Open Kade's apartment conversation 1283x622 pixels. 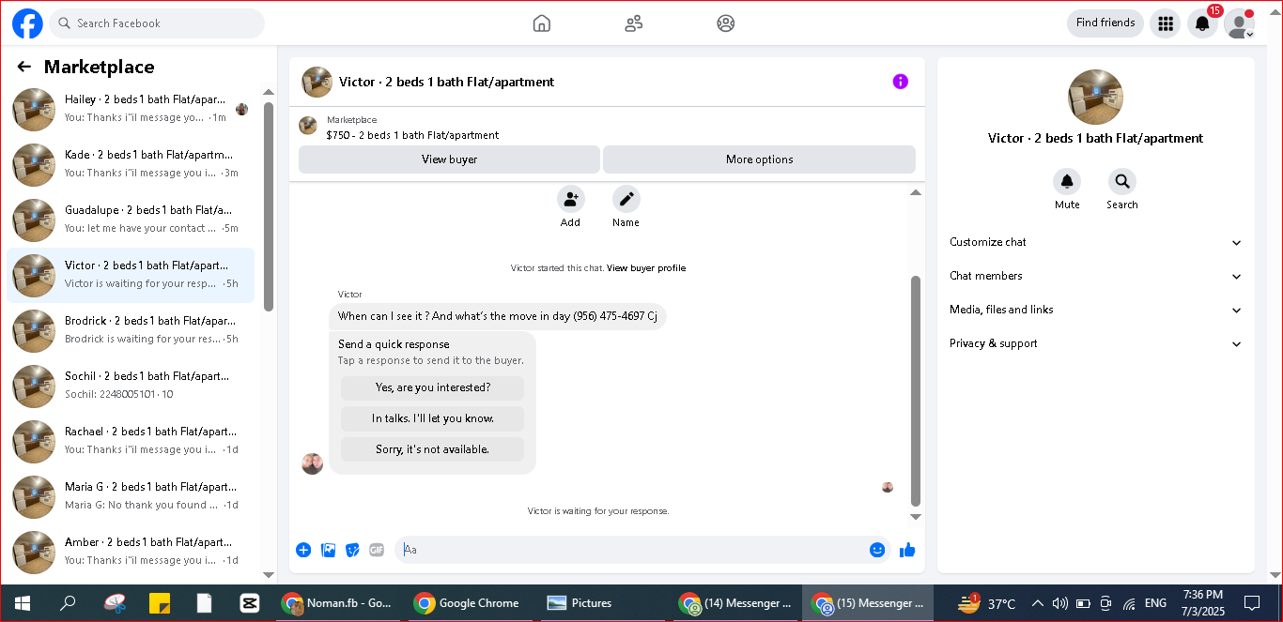pyautogui.click(x=131, y=164)
